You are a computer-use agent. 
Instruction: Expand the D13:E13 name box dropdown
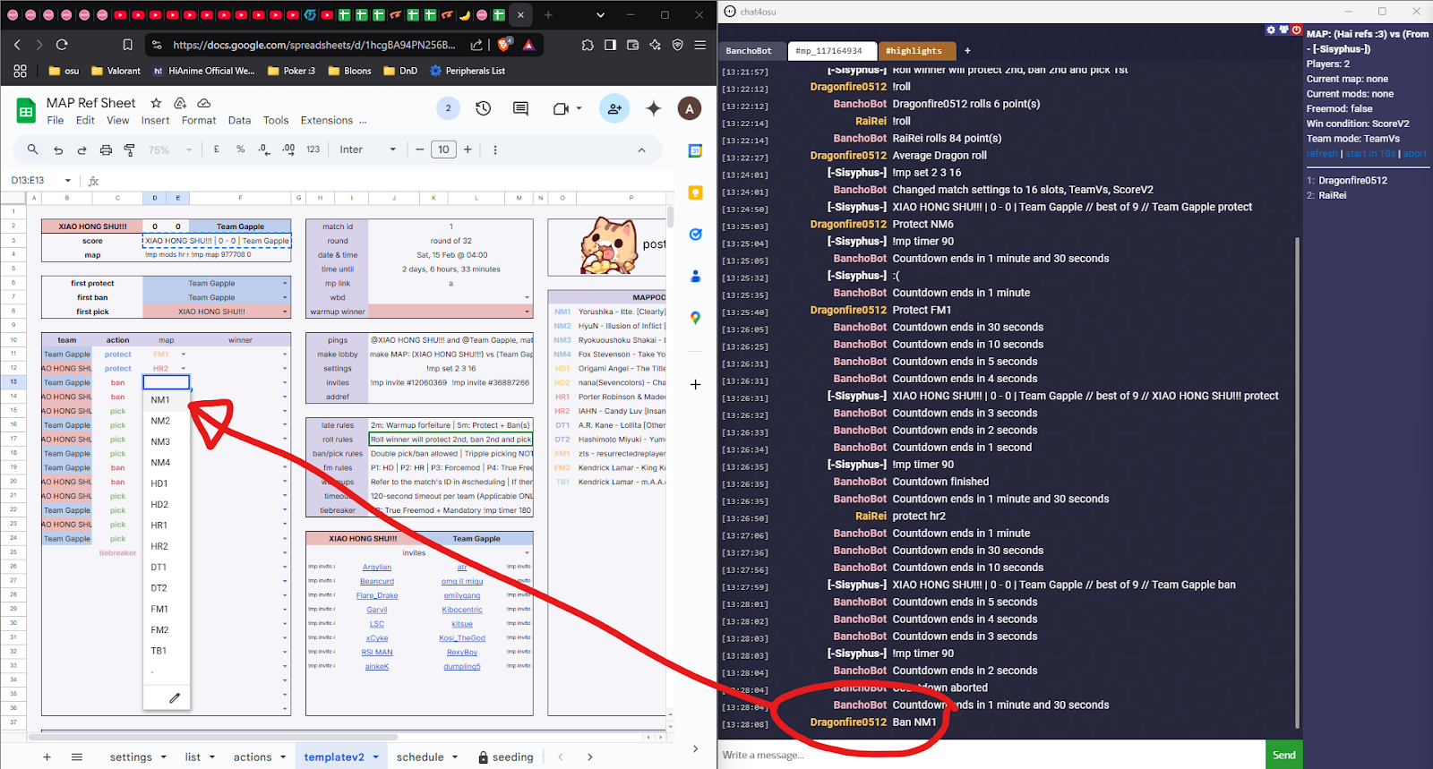point(68,180)
